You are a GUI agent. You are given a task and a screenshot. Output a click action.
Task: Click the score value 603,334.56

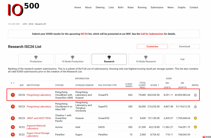(154, 95)
